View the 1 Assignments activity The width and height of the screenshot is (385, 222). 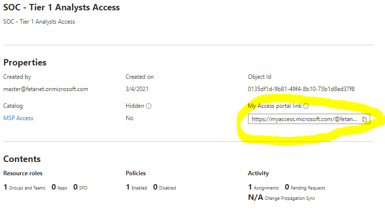point(263,188)
